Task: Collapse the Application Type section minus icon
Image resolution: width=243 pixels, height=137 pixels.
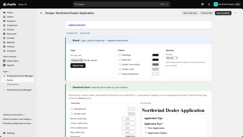Action: (205, 118)
